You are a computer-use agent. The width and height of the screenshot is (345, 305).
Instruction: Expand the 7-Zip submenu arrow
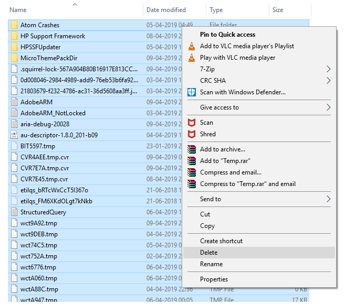tap(329, 69)
